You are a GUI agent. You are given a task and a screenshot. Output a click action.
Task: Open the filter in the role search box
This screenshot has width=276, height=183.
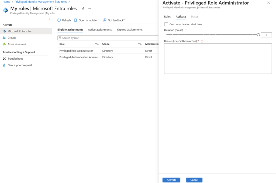click(60, 37)
